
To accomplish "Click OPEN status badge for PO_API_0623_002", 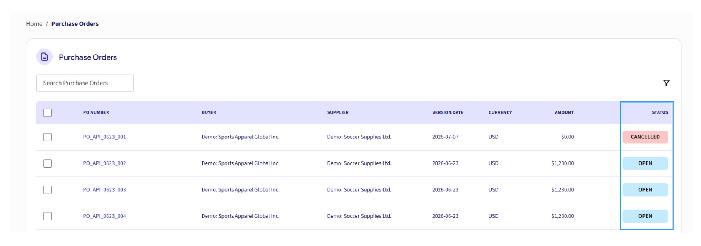I will (x=645, y=163).
